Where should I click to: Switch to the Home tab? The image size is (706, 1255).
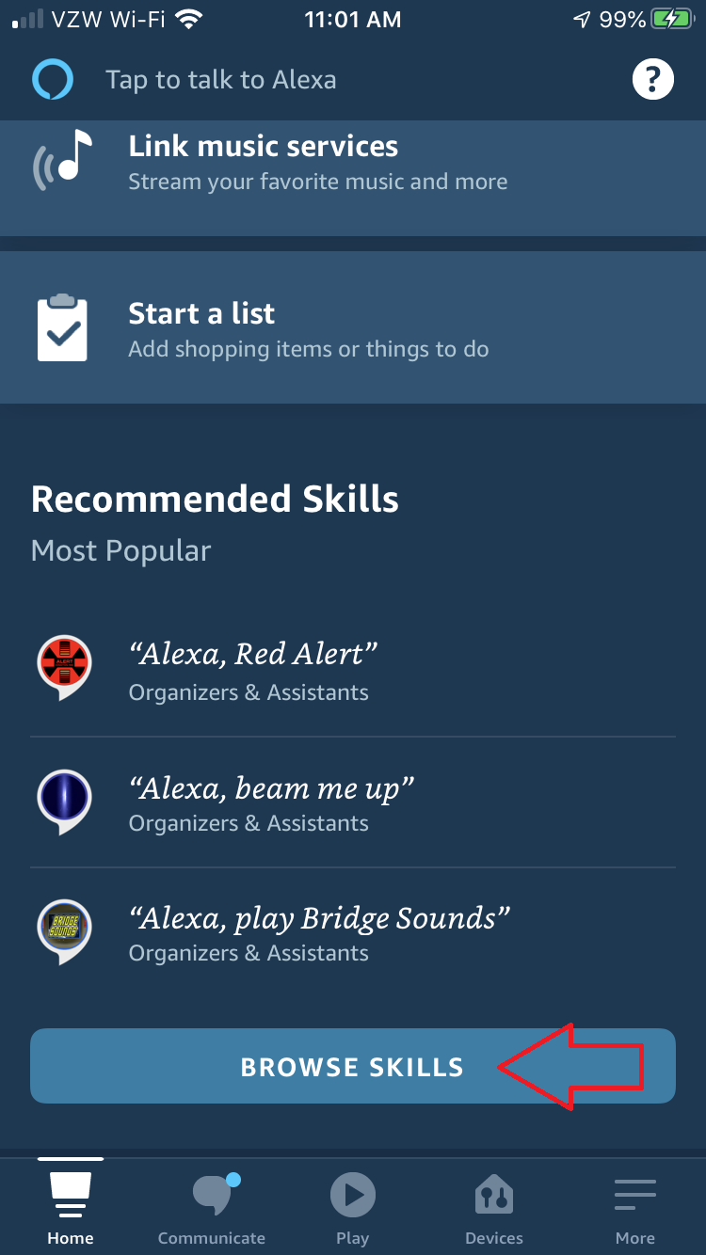[x=71, y=1209]
